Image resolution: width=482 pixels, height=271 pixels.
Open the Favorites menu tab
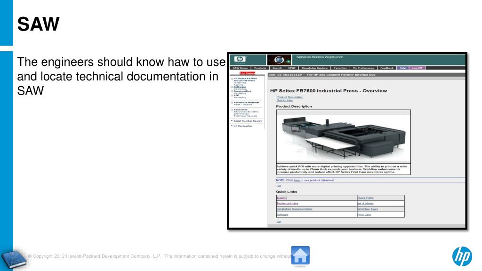point(340,68)
